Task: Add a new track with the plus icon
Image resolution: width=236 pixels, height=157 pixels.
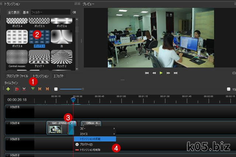Action: pos(8,89)
